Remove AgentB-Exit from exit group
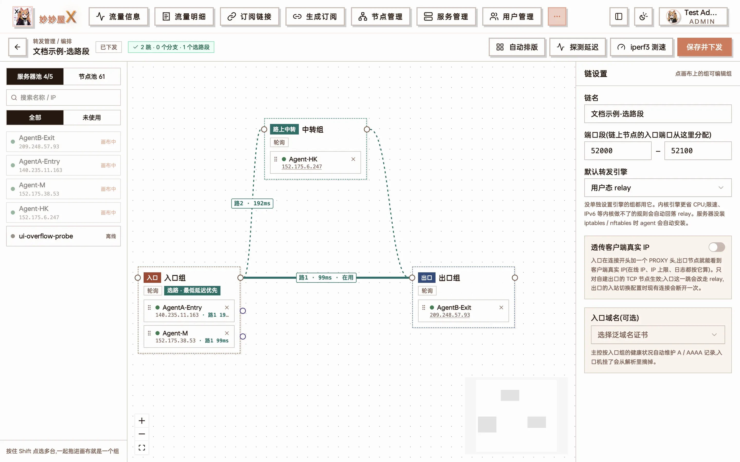Viewport: 740px width, 462px height. pyautogui.click(x=501, y=307)
